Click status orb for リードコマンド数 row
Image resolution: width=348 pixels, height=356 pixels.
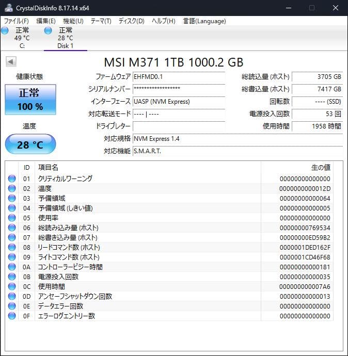coord(12,247)
